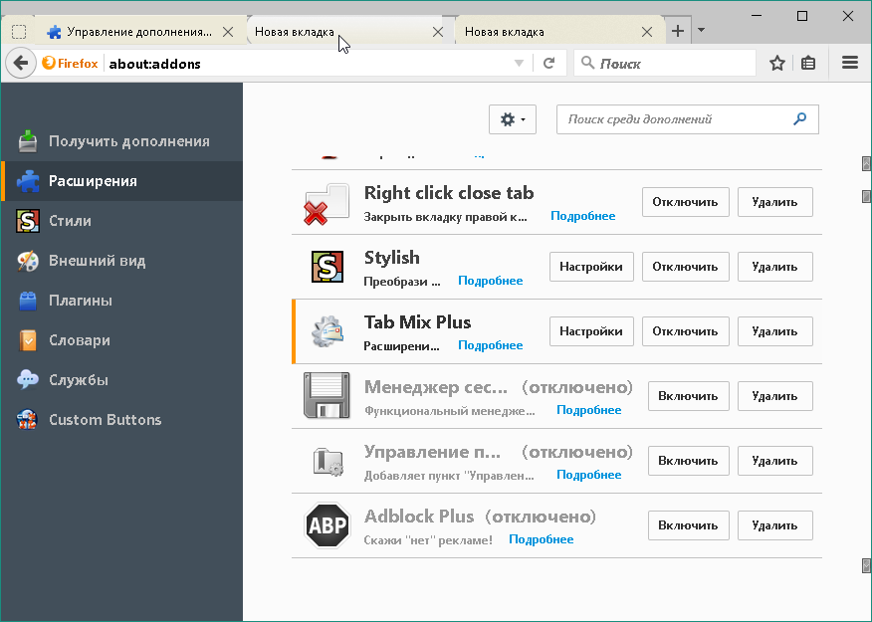Click the extensions list scrollbar thumb
Screen dimensions: 872x622
(866, 196)
